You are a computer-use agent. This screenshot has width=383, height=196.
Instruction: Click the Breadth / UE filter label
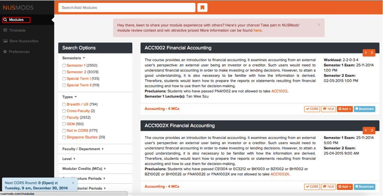tap(77, 104)
